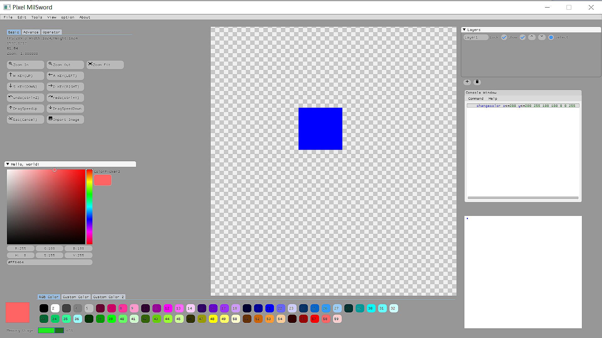This screenshot has height=338, width=602.
Task: Open the Tools menu
Action: point(37,17)
